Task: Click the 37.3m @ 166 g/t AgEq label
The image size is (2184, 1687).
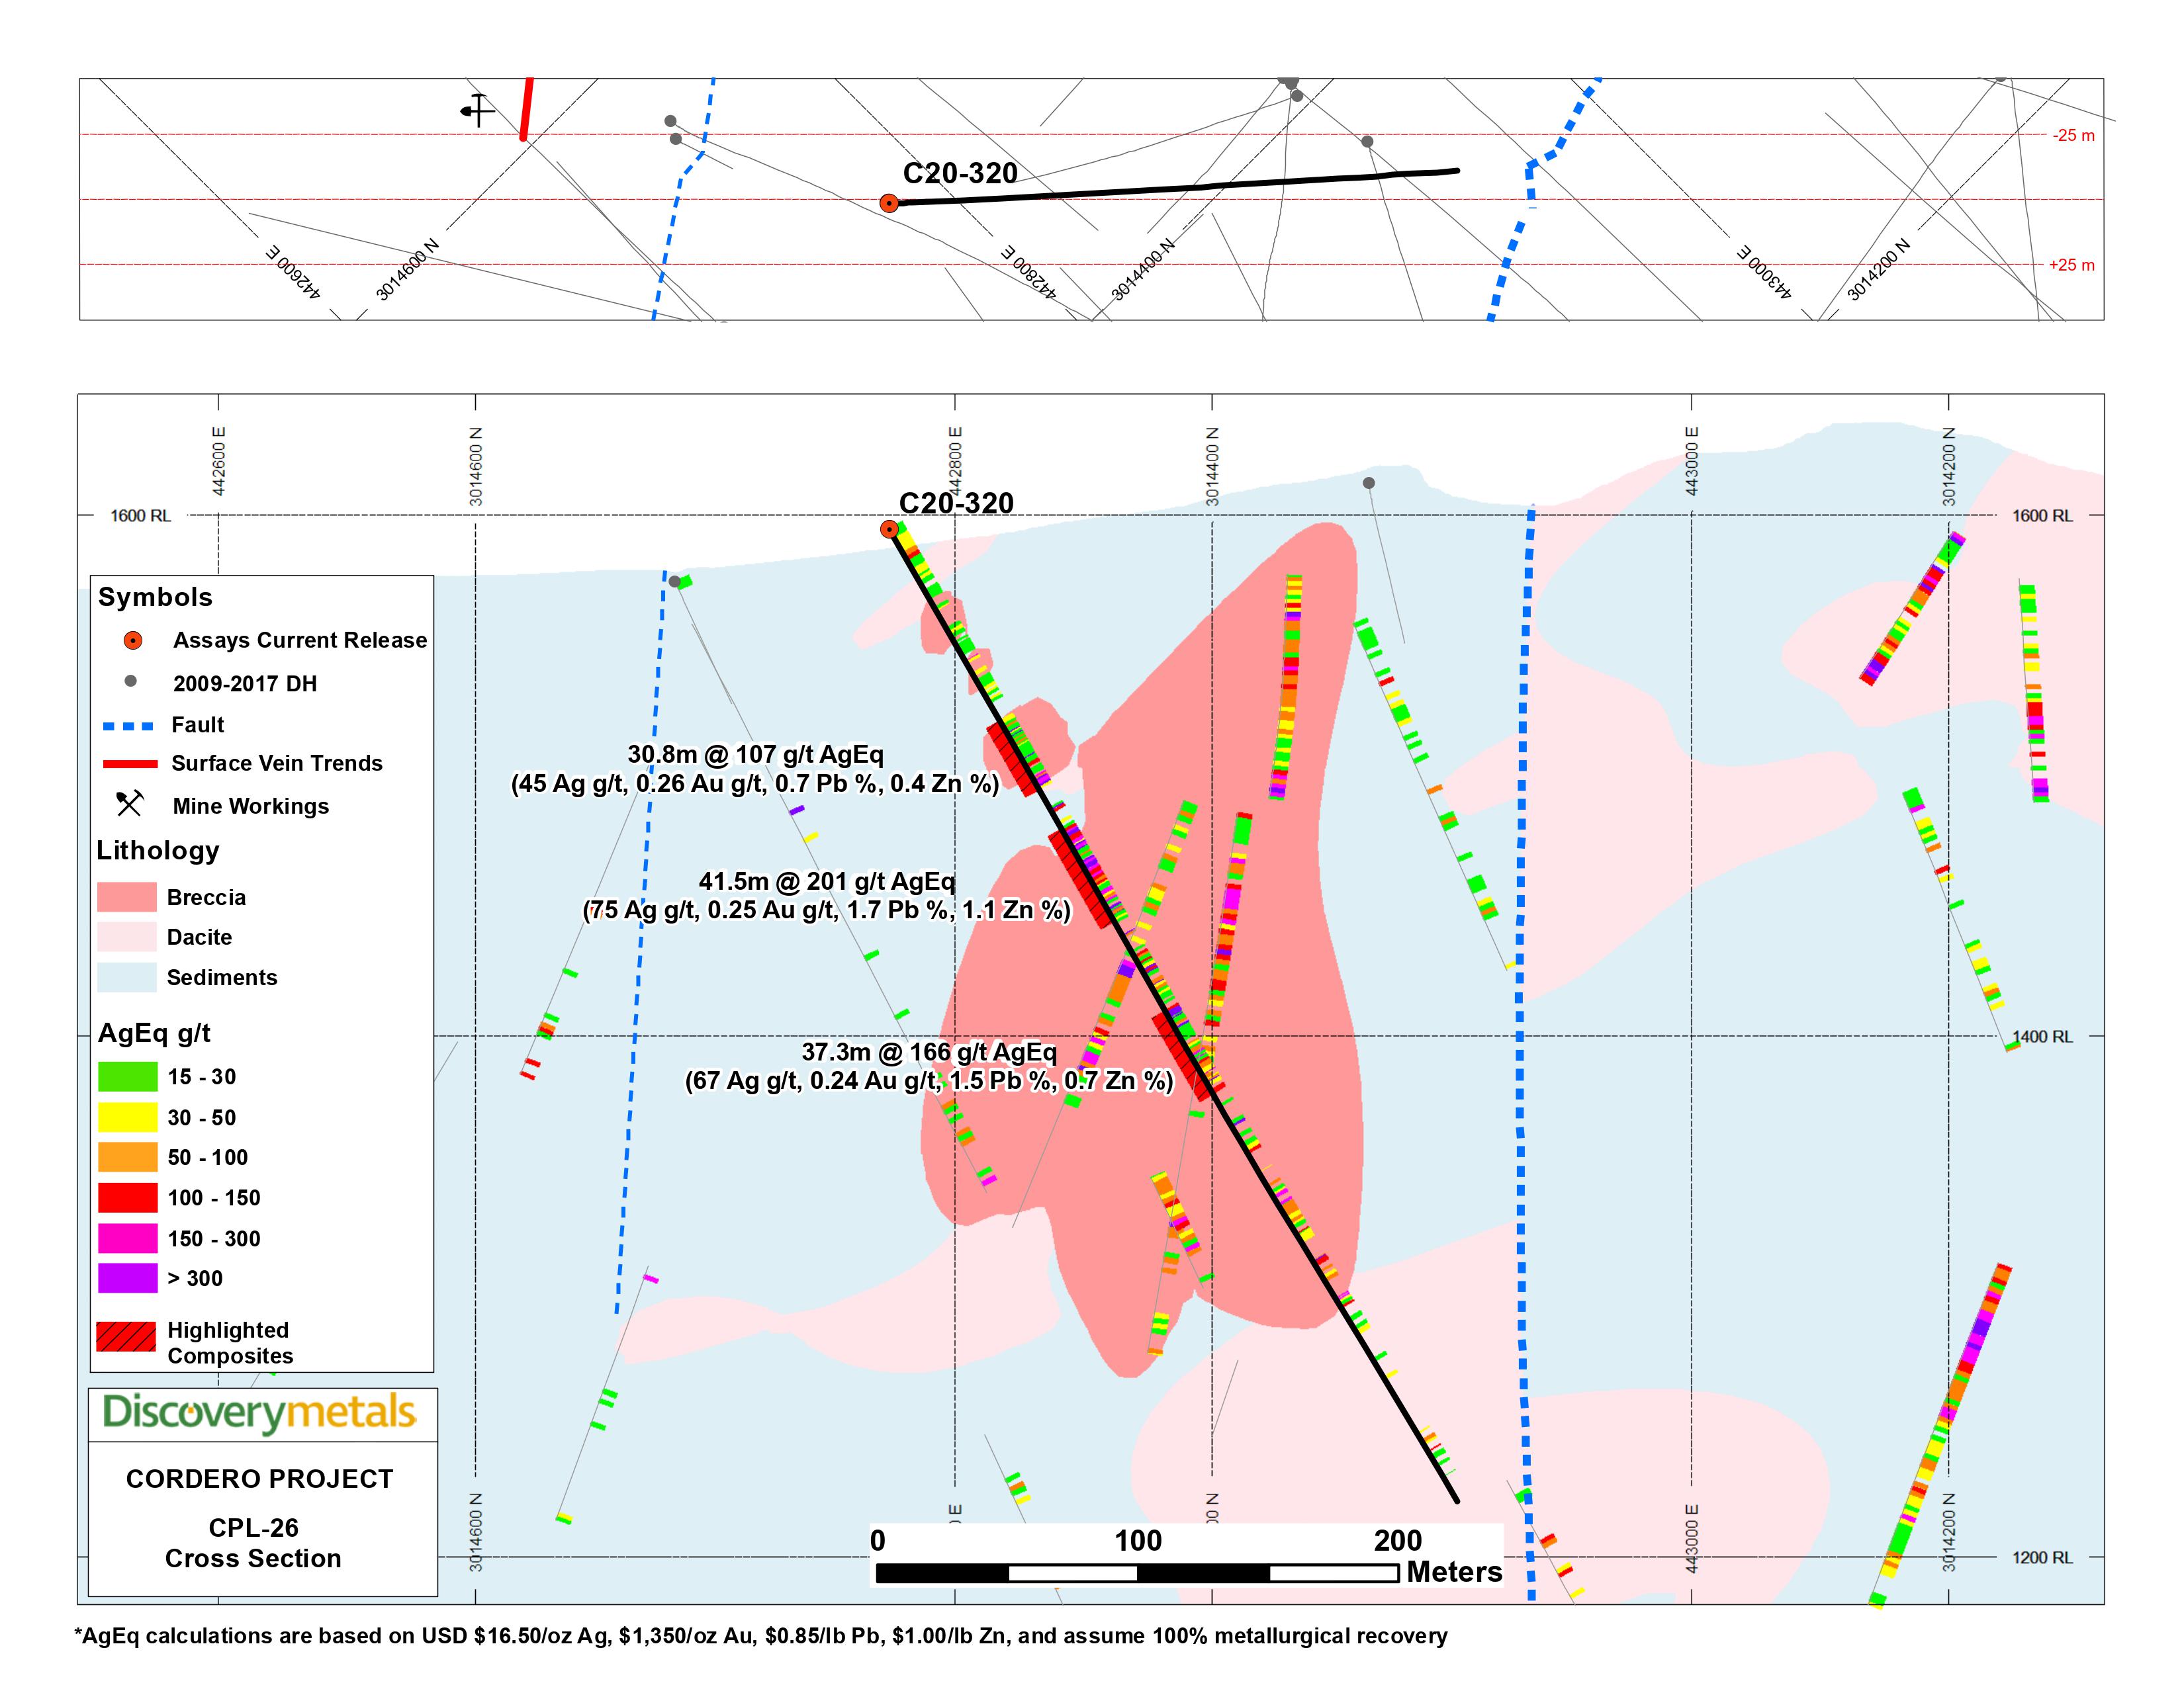Action: pos(929,1051)
